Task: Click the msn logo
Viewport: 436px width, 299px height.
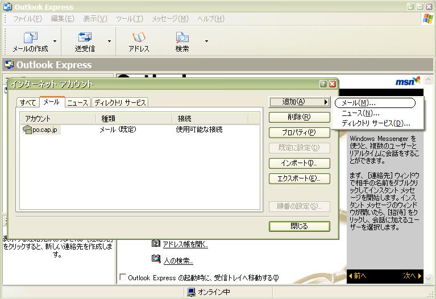Action: coord(408,81)
